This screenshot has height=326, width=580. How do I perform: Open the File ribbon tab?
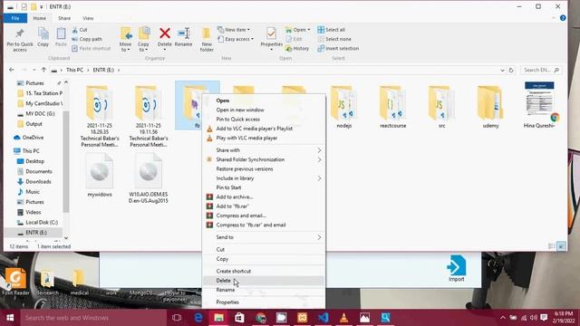(x=15, y=18)
